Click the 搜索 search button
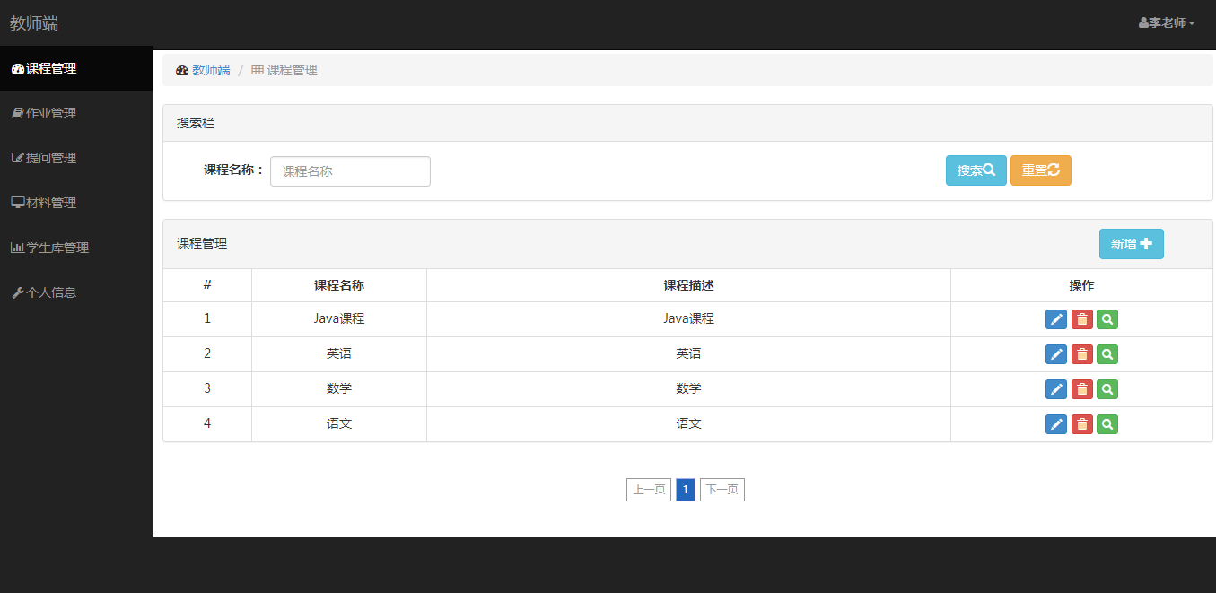Screen dimensions: 1216x593 (976, 170)
